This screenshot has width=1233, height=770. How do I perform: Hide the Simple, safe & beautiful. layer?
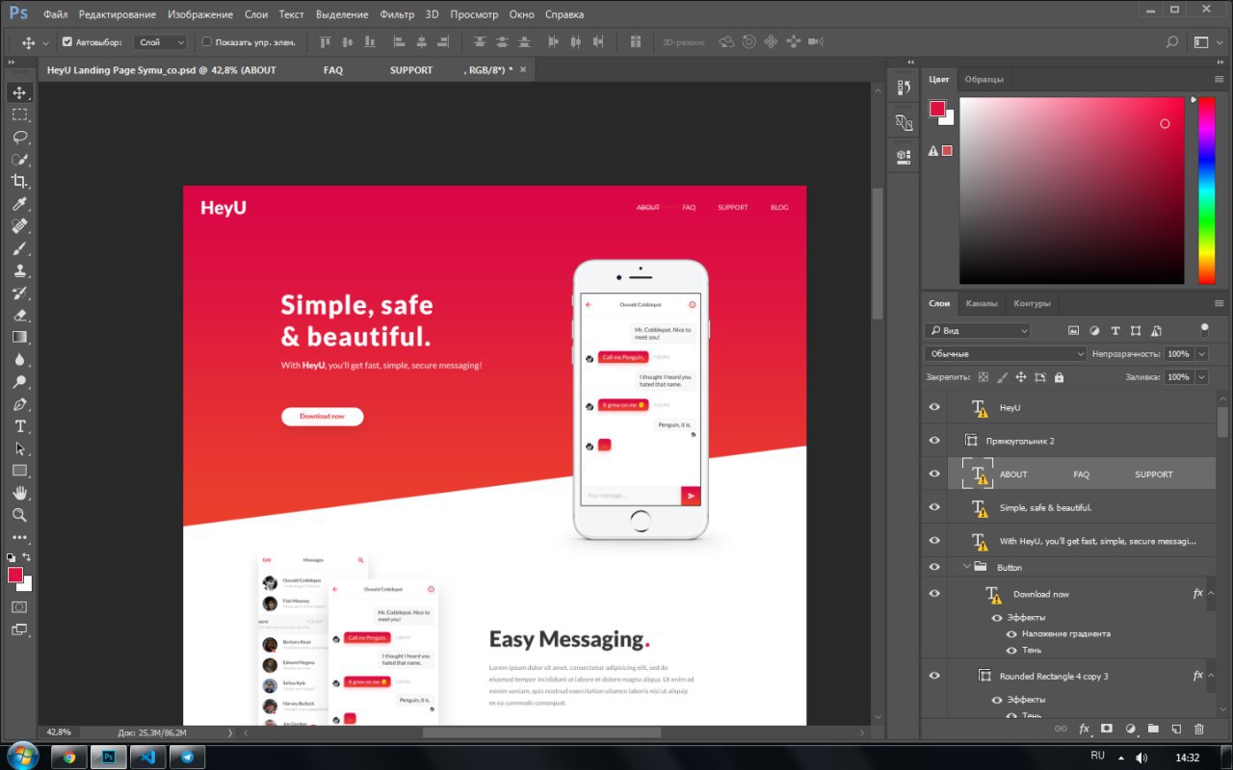click(x=933, y=507)
